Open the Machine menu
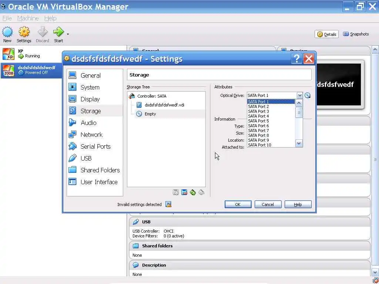Screen dimensions: 379x284 [28, 18]
